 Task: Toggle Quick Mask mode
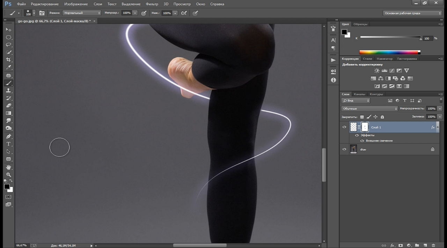tap(9, 197)
